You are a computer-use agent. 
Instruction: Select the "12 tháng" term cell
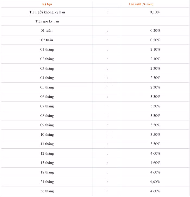point(47,154)
